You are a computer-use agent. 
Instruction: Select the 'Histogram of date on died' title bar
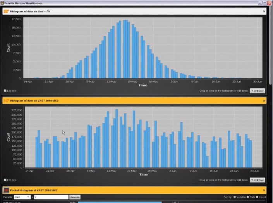134,12
